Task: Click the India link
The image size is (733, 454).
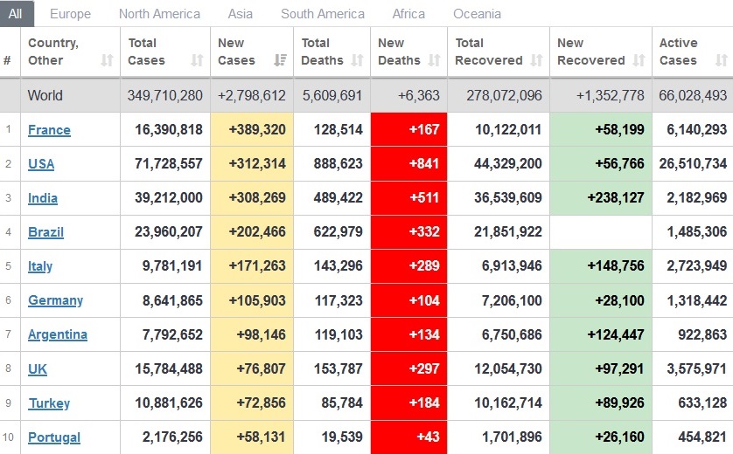Action: tap(42, 198)
